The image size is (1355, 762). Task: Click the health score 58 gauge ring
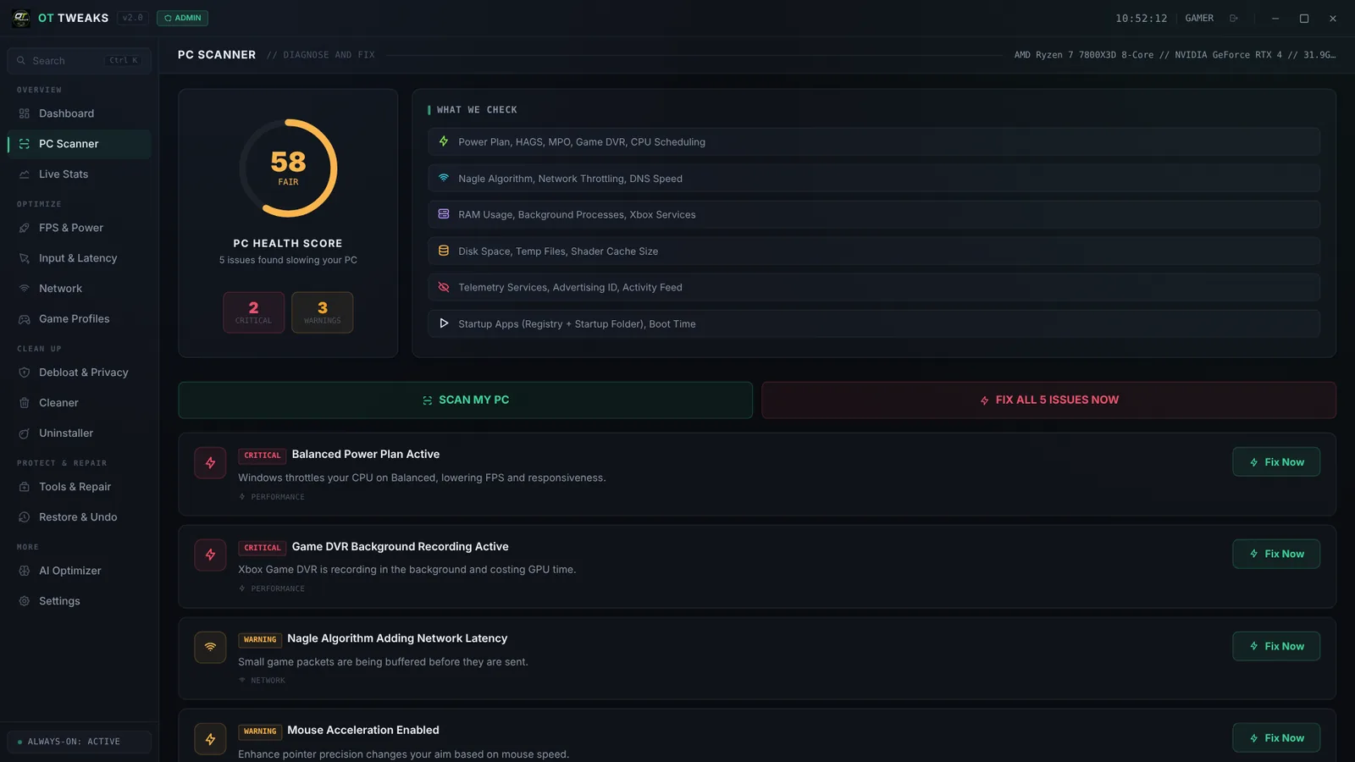(x=288, y=168)
